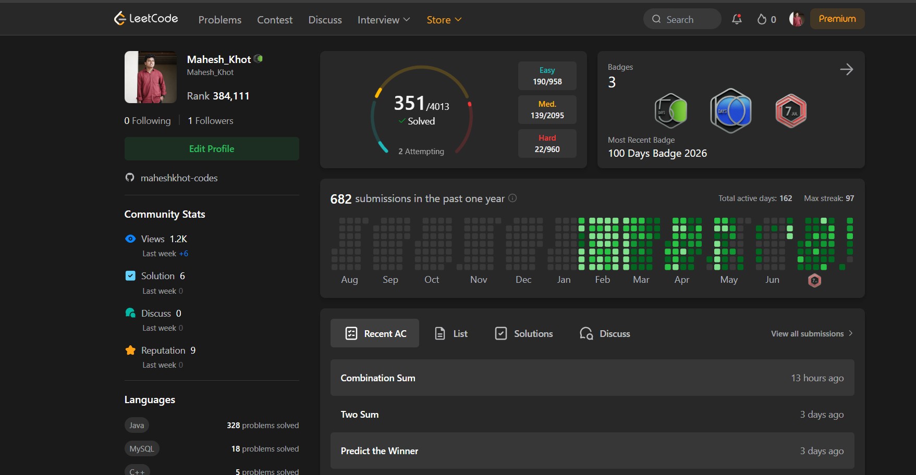Click the Discuss chat bubble icon
The width and height of the screenshot is (916, 475).
130,313
